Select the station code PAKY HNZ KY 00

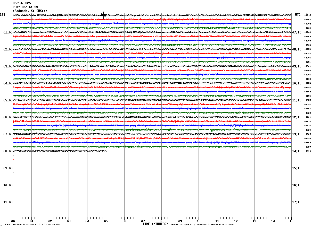click(25, 7)
